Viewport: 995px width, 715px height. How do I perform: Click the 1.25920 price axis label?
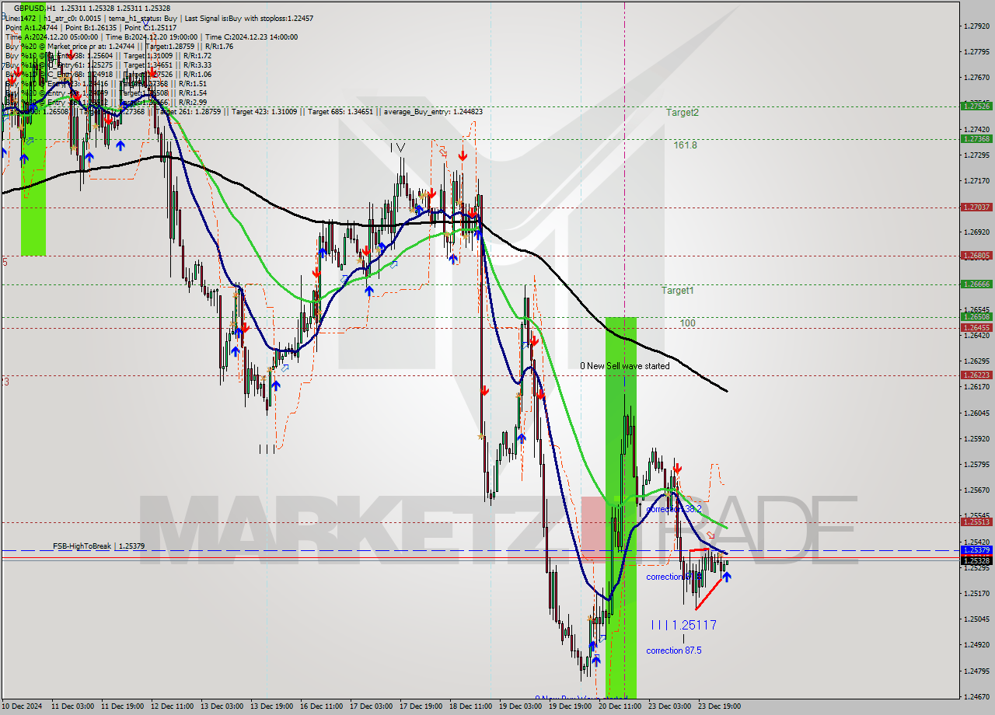pyautogui.click(x=976, y=438)
